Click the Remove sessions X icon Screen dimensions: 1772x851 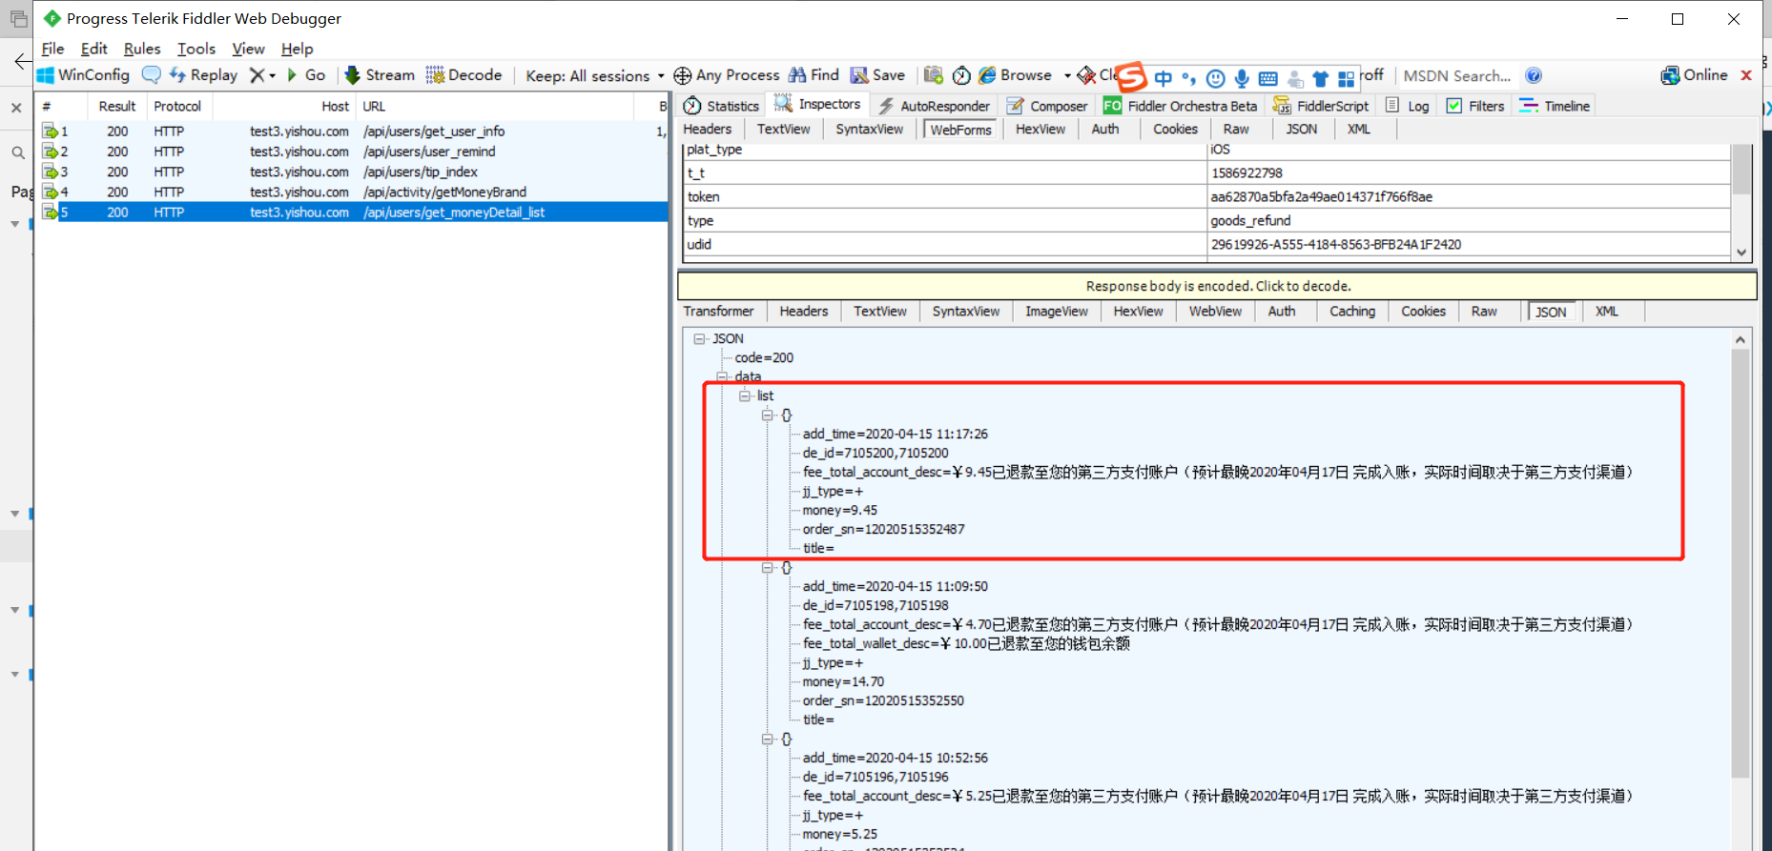click(x=258, y=75)
